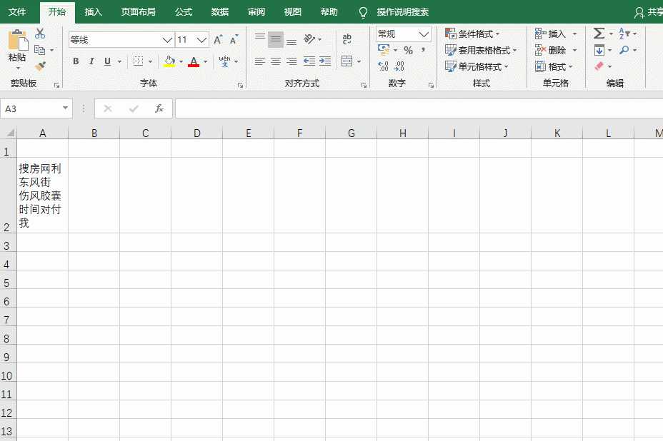
Task: Click the text orientation icon
Action: pyautogui.click(x=309, y=39)
